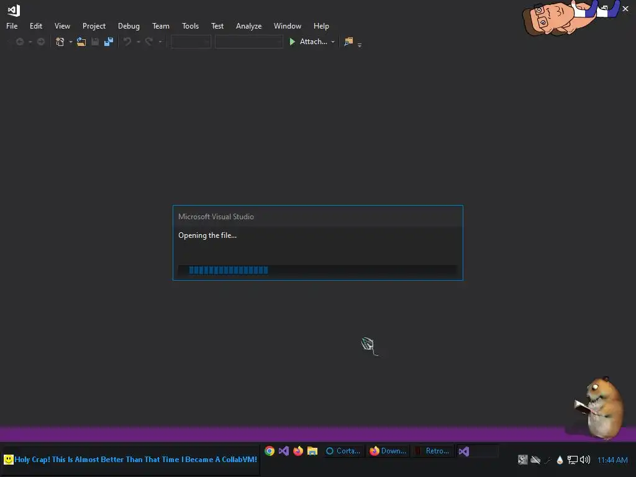Viewport: 636px width, 477px height.
Task: Click the volume speaker tray icon
Action: click(585, 460)
